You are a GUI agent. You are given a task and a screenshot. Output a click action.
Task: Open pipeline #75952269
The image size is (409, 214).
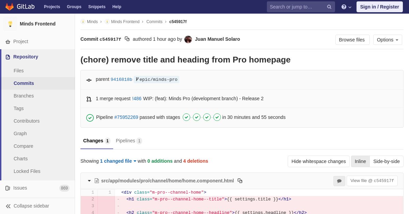coord(126,117)
